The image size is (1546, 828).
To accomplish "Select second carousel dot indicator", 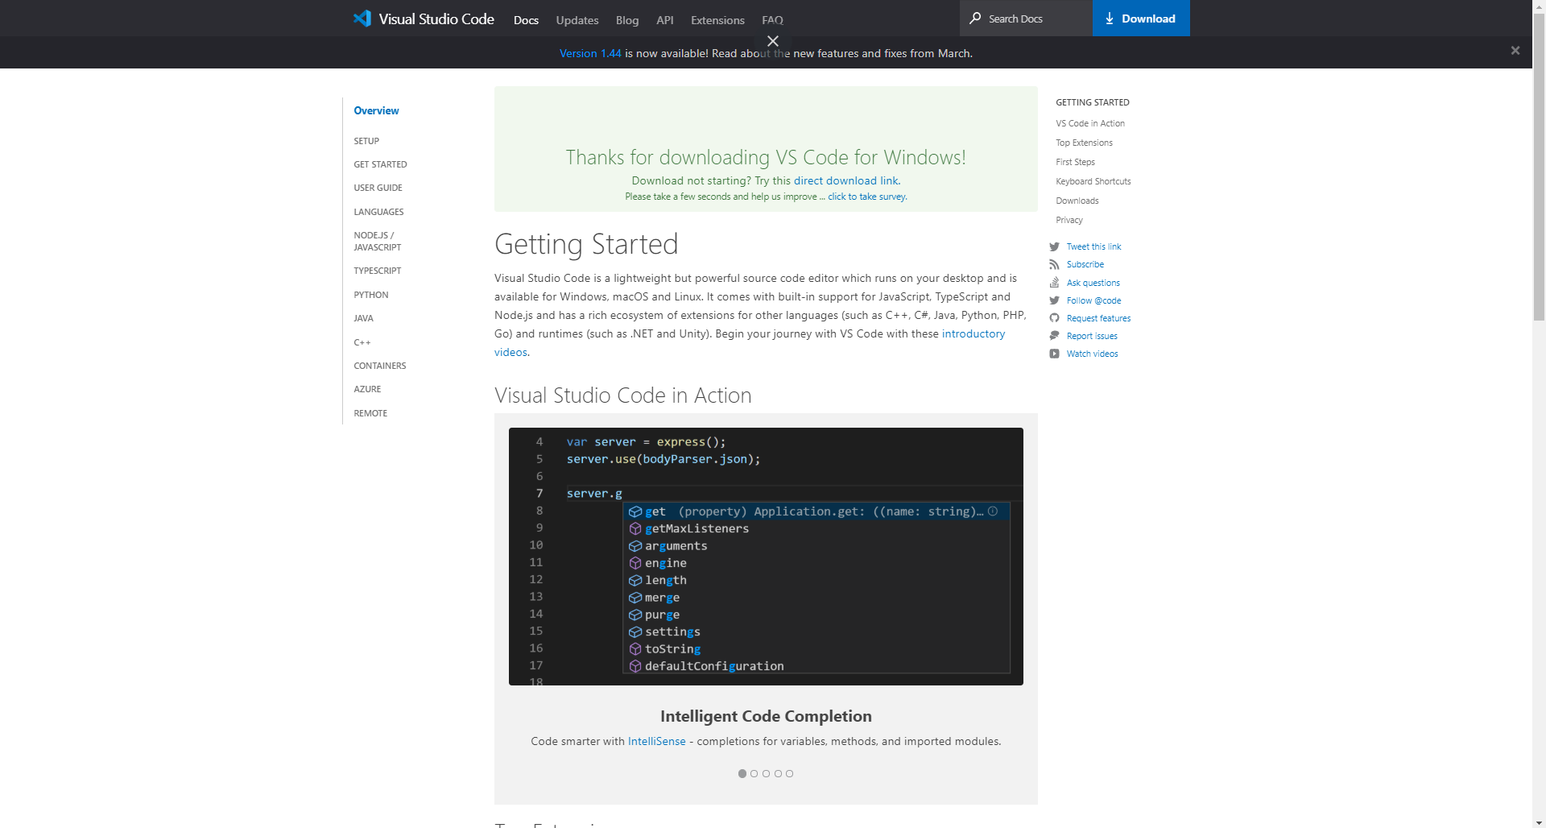I will [754, 773].
